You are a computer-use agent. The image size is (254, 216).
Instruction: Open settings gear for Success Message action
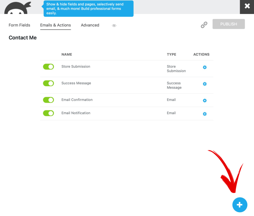(204, 84)
